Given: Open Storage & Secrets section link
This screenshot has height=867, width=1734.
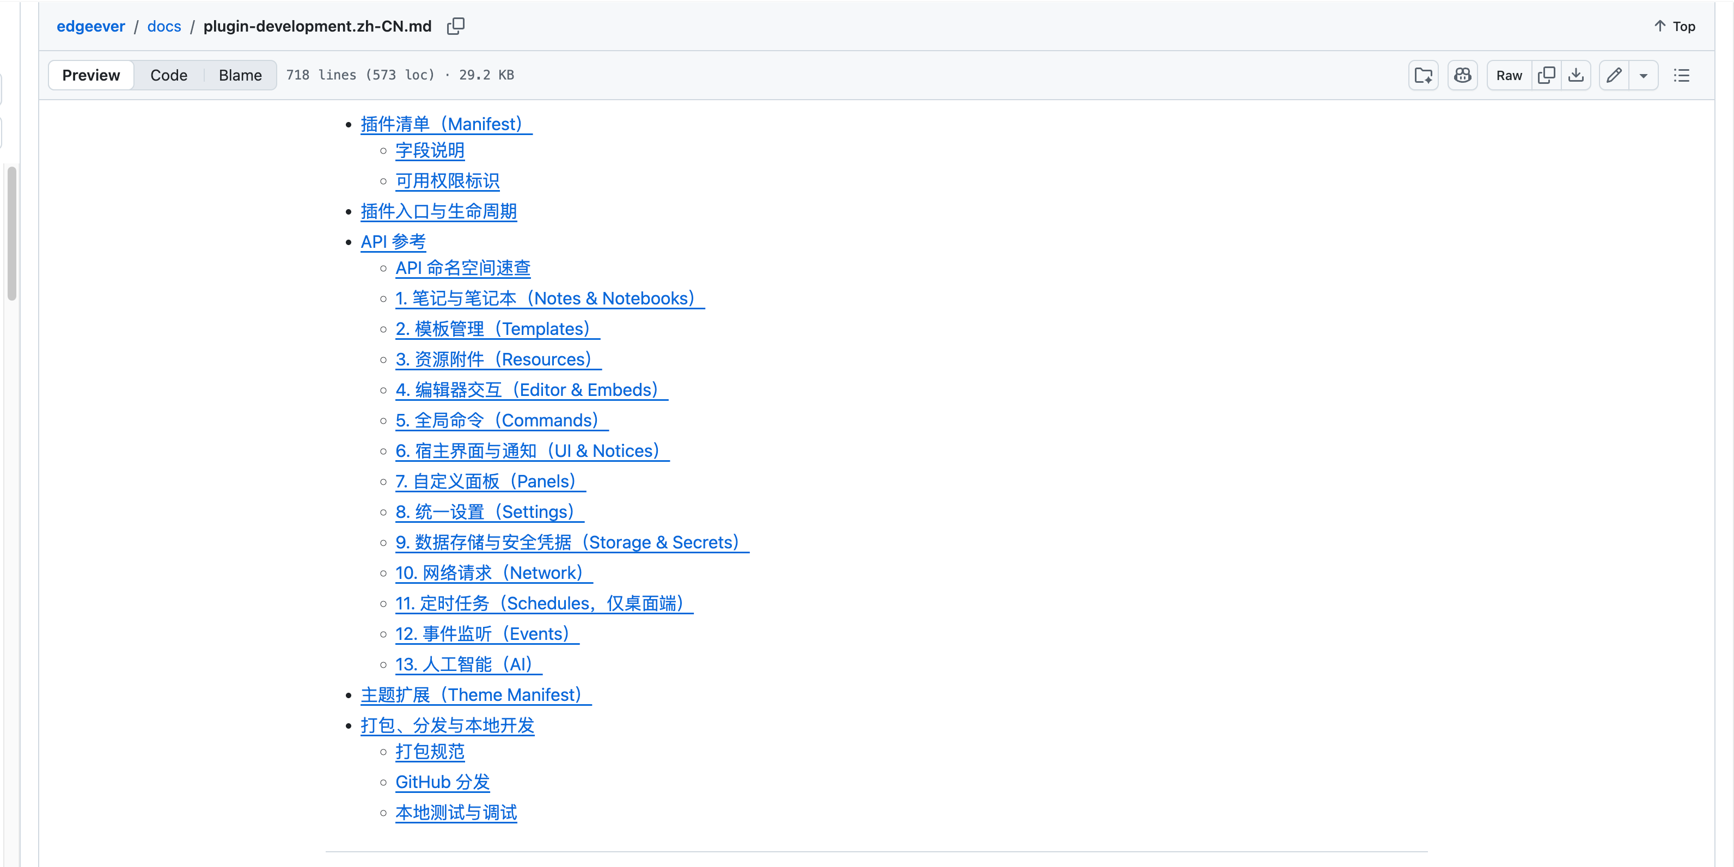Looking at the screenshot, I should 572,542.
